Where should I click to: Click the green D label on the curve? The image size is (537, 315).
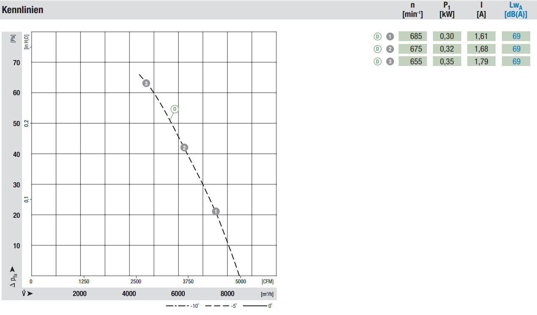[x=175, y=109]
